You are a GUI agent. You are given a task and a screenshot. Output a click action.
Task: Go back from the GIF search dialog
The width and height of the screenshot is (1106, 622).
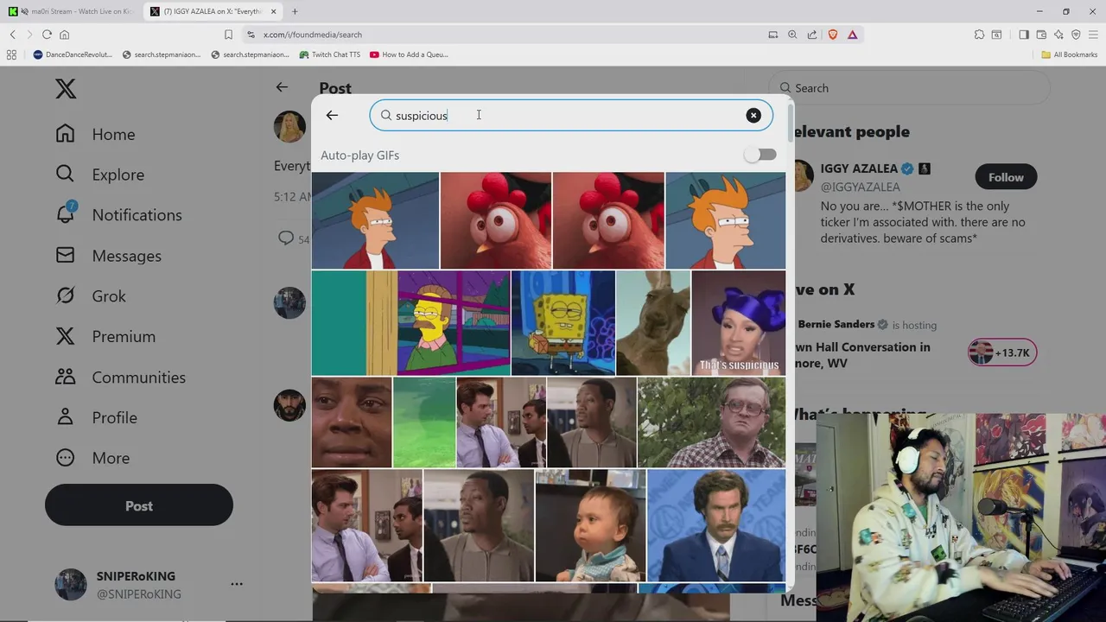332,115
